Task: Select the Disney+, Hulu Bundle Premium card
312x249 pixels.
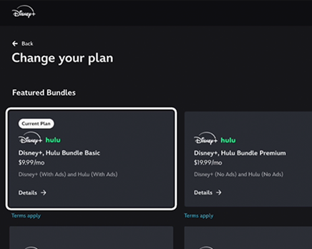Action: tap(248, 159)
